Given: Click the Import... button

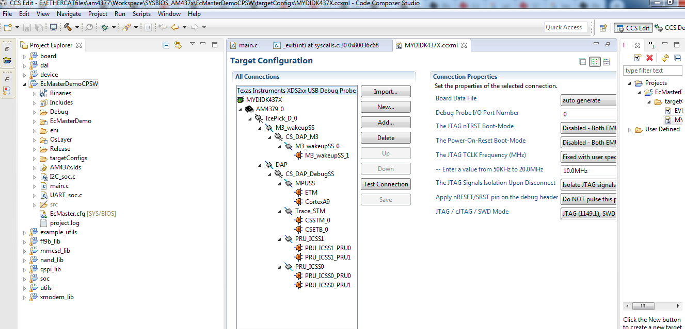Looking at the screenshot, I should [x=386, y=92].
